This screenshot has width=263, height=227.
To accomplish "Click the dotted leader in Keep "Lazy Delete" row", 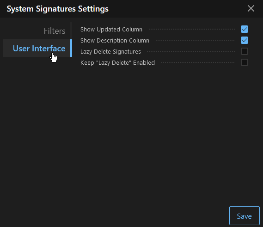I will (x=198, y=62).
